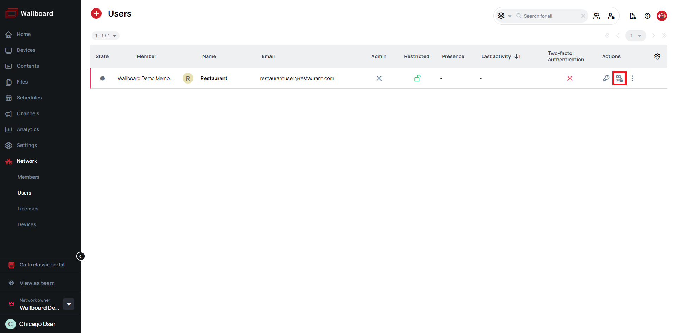Toggle Admin status X for Restaurant user
This screenshot has width=677, height=333.
(x=379, y=78)
